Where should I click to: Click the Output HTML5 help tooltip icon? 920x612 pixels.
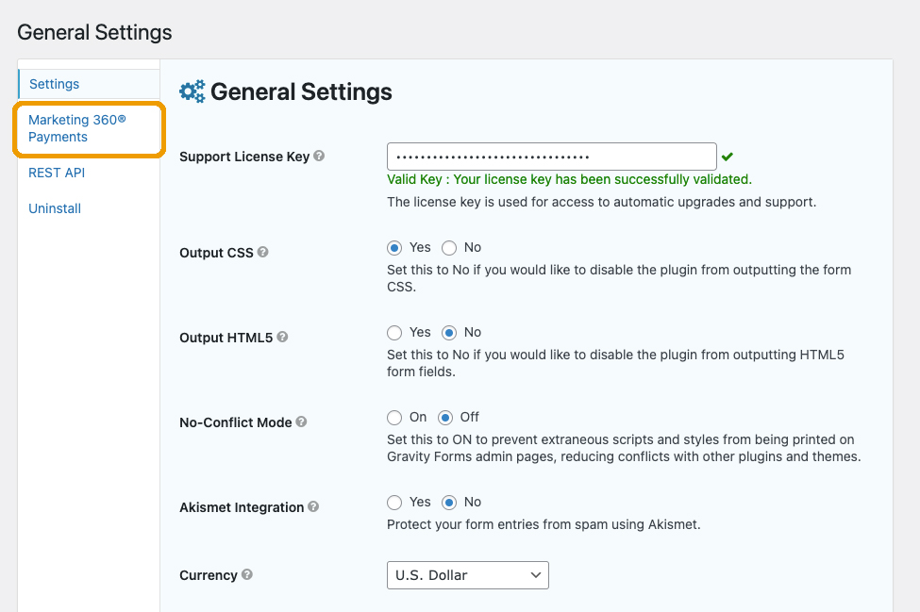282,338
